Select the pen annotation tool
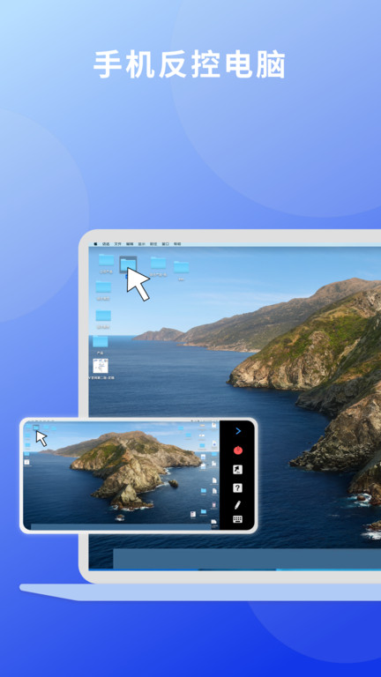This screenshot has width=381, height=677. click(x=237, y=505)
